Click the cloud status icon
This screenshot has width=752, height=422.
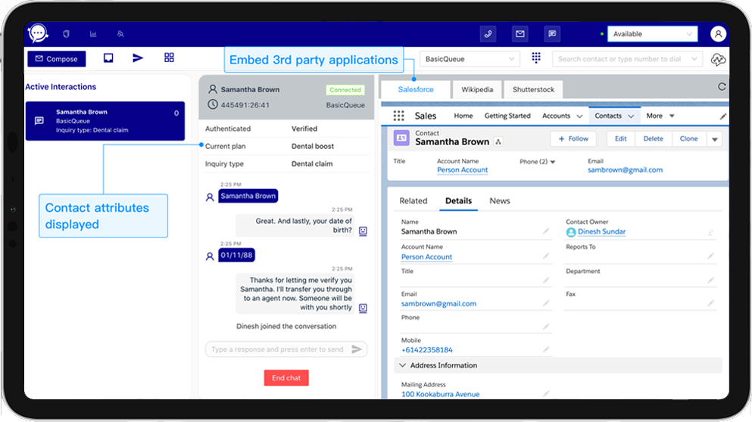(x=718, y=60)
